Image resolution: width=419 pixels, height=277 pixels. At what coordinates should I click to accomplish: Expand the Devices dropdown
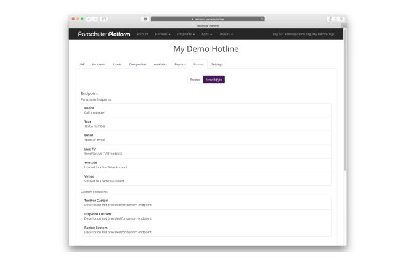coord(226,35)
